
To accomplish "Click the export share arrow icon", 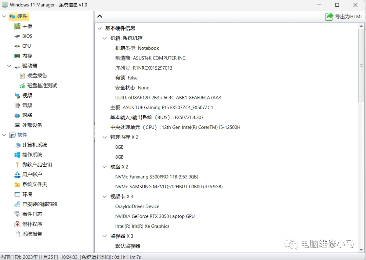I will 329,17.
